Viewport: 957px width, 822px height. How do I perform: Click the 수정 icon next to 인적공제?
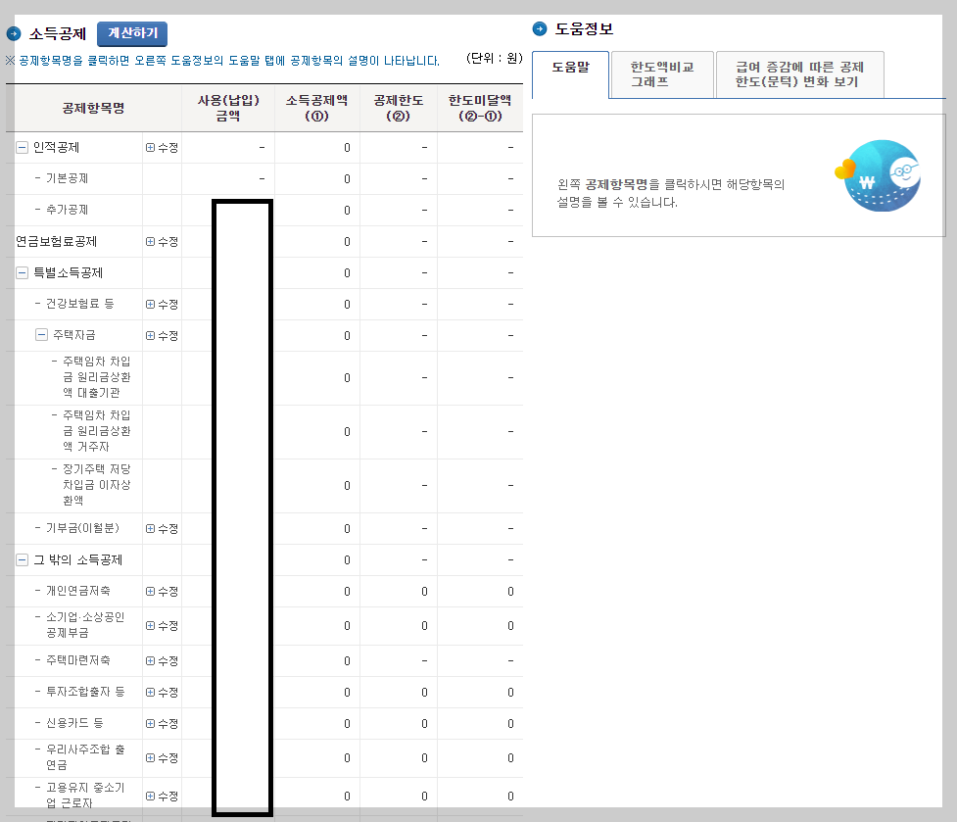tap(160, 147)
